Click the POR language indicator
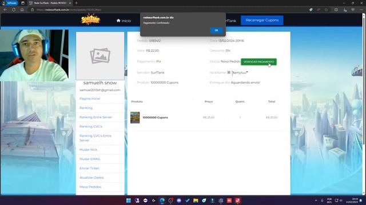 [329, 200]
